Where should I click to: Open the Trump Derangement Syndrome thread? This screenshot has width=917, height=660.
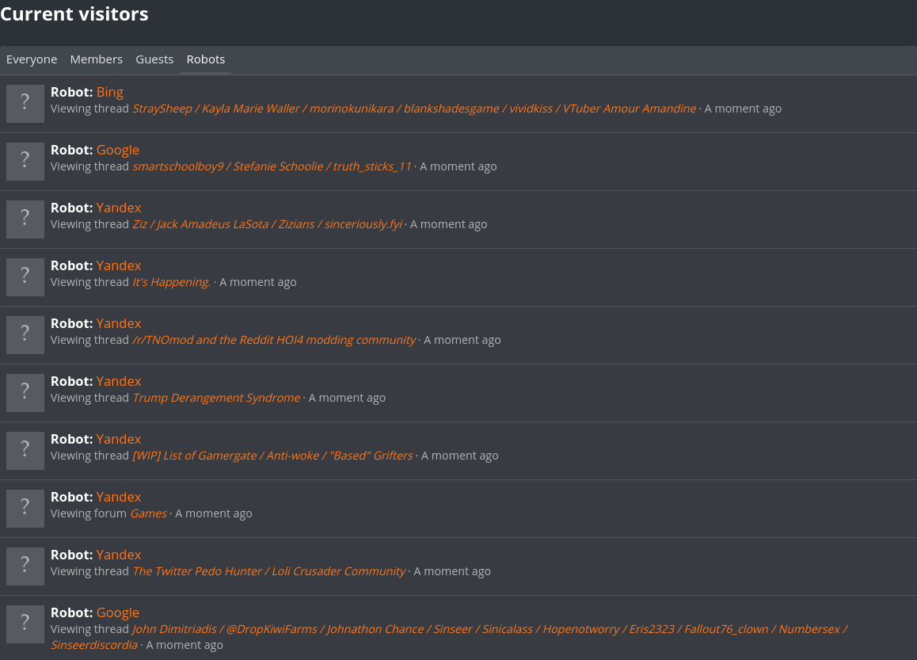[x=216, y=399]
